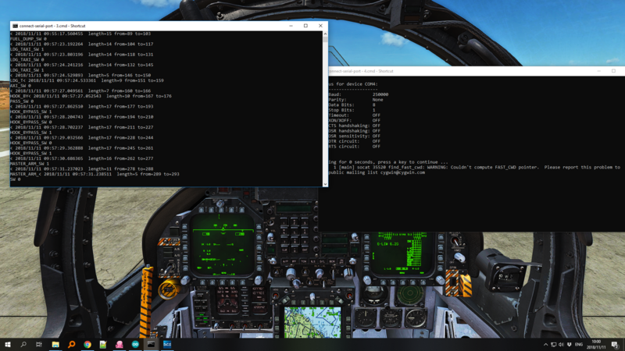This screenshot has height=351, width=625.
Task: Open the Notepad++ taskbar icon
Action: point(103,344)
